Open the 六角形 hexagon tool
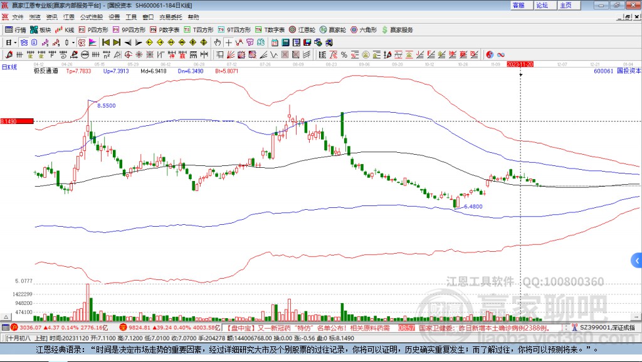The width and height of the screenshot is (642, 362). click(x=364, y=30)
